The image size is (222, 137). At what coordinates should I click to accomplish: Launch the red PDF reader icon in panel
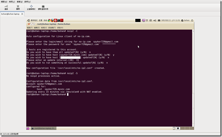pyautogui.click(x=62, y=20)
